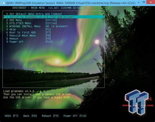Click 'Use the USB driver' help line
Screen dimensions: 155x122
[x=37, y=97]
